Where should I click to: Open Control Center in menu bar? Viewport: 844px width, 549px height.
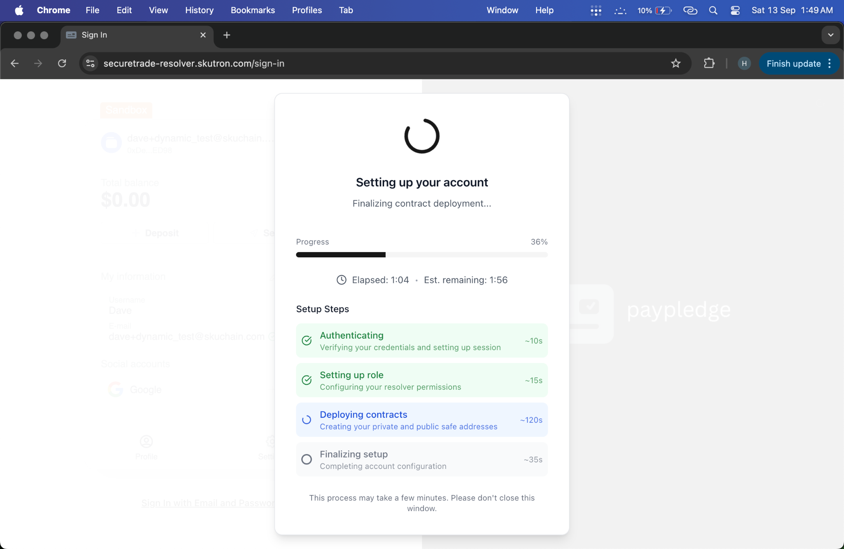(735, 10)
